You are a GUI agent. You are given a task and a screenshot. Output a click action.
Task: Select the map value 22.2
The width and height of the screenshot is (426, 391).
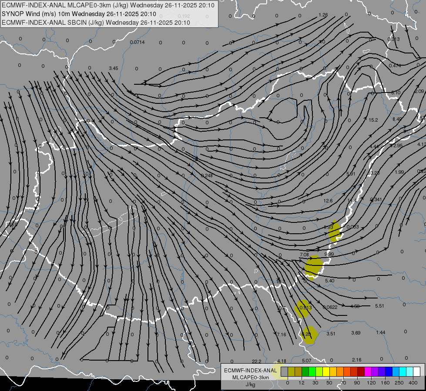[256, 361]
